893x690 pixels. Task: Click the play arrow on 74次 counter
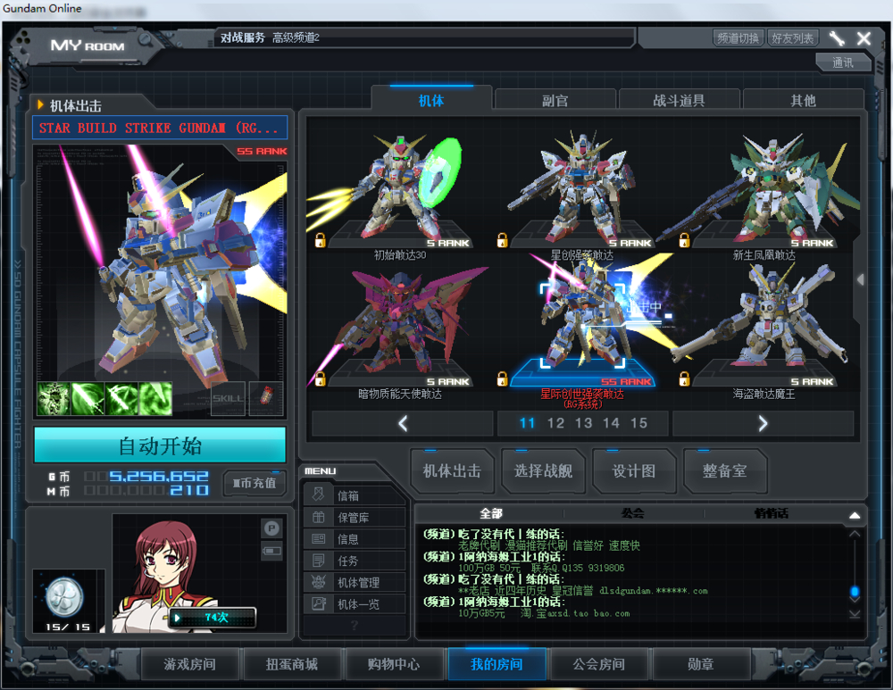177,618
